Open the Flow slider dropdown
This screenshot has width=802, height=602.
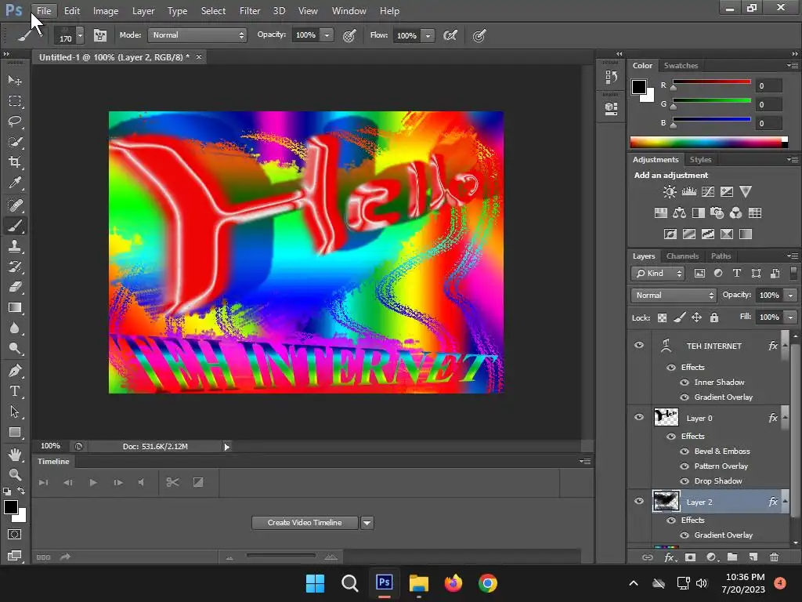point(428,35)
